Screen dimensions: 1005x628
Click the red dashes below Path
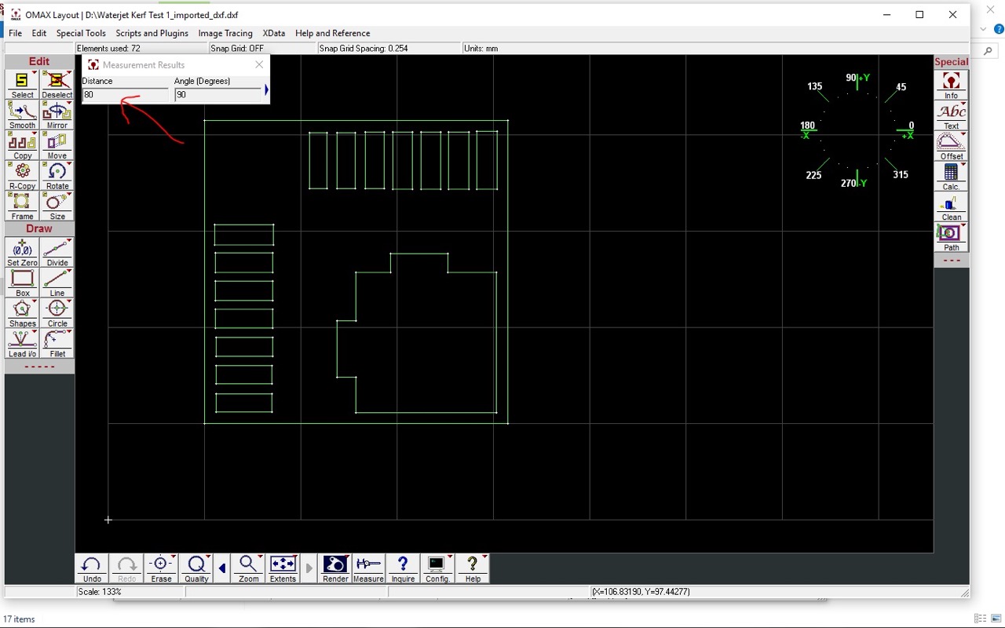coord(951,260)
